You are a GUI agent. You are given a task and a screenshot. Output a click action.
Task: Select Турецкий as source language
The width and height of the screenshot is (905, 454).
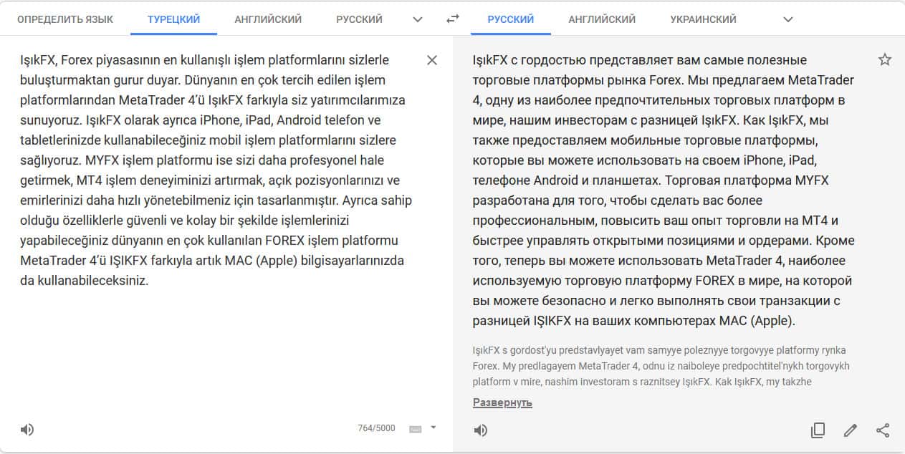(173, 19)
